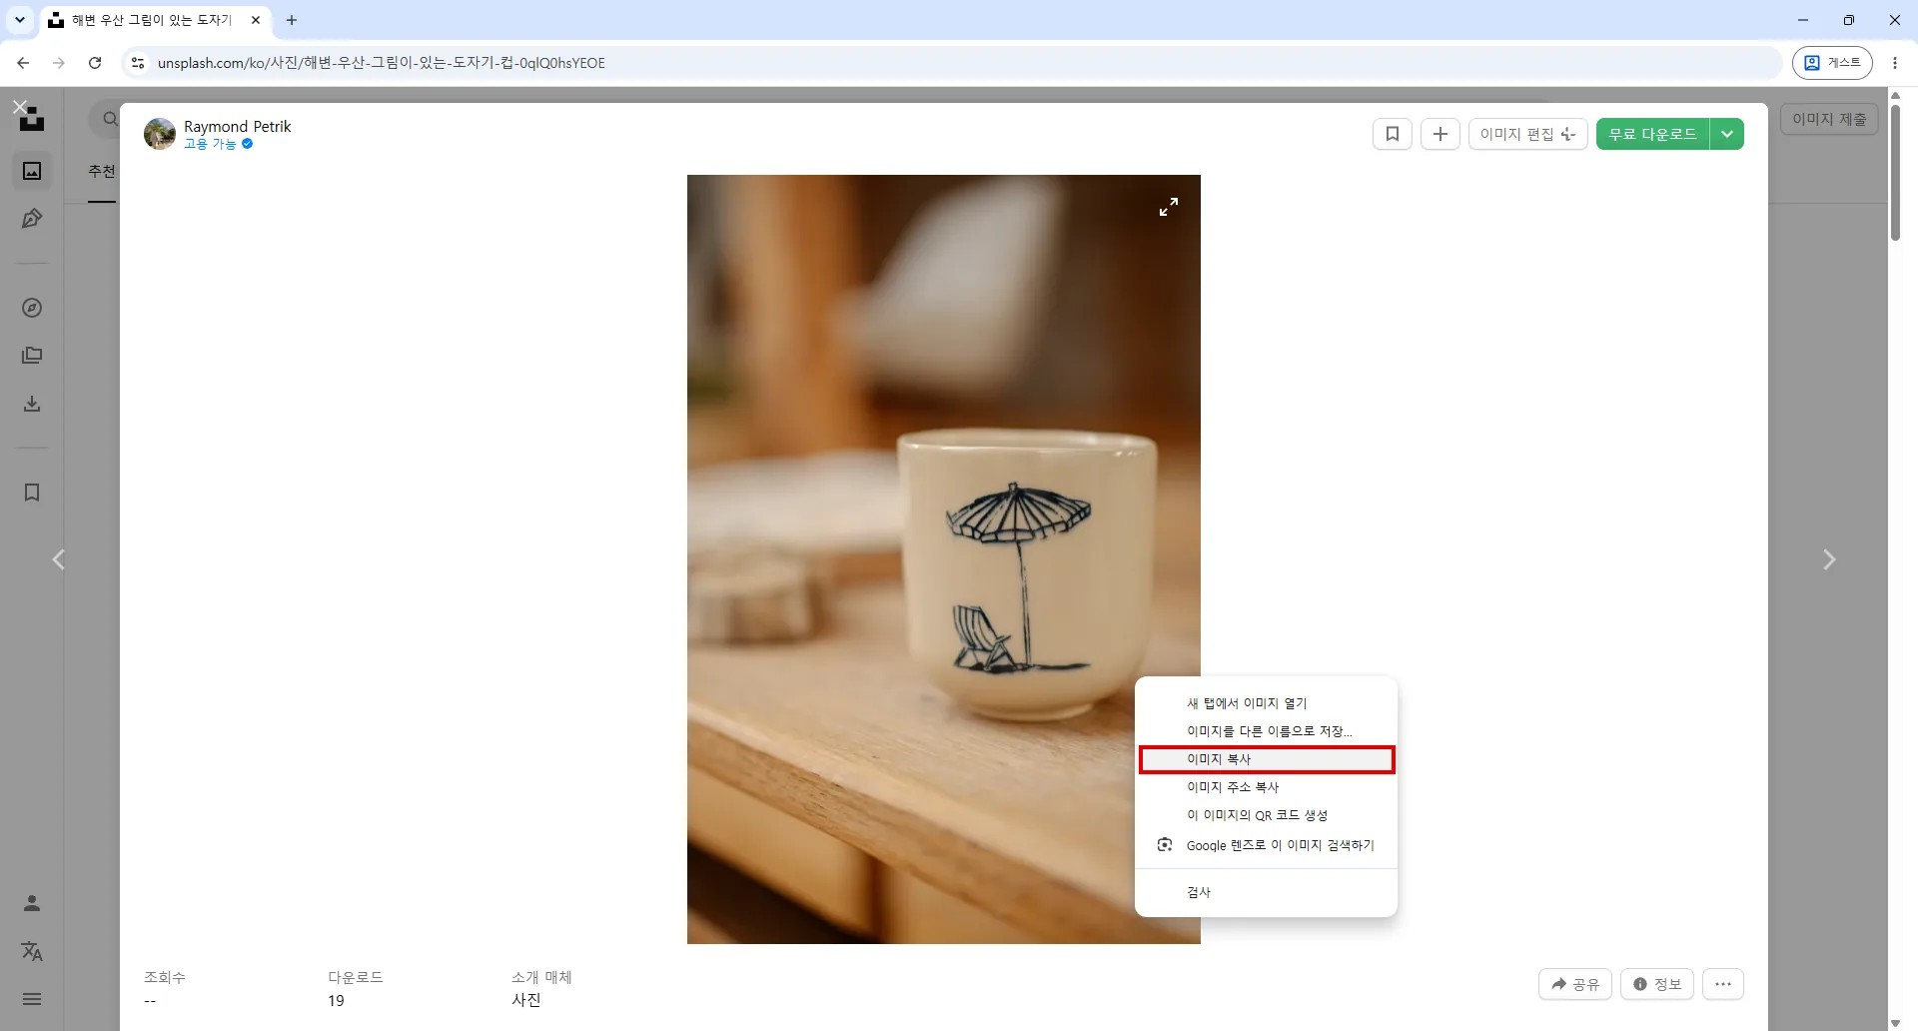Image resolution: width=1918 pixels, height=1031 pixels.
Task: Close the photo modal with the X icon
Action: click(x=20, y=107)
